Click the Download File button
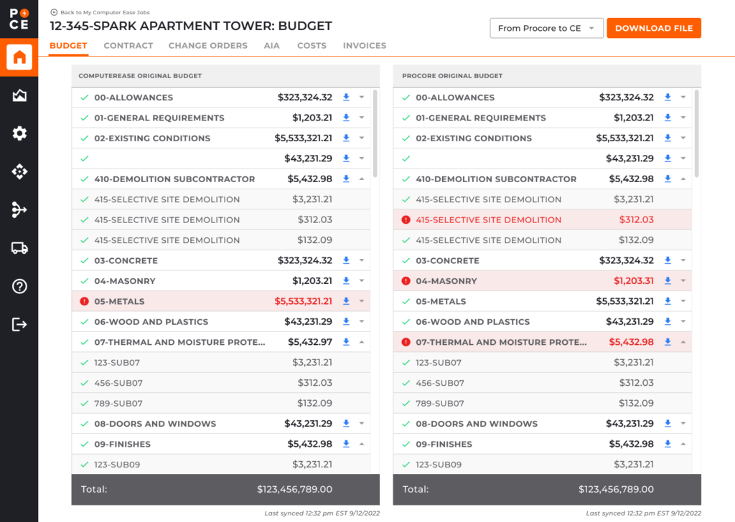The width and height of the screenshot is (735, 522). 654,28
